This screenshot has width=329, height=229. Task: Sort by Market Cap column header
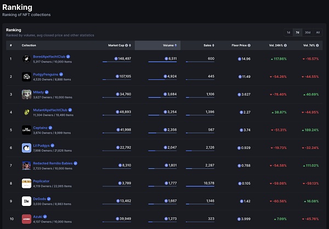point(119,45)
